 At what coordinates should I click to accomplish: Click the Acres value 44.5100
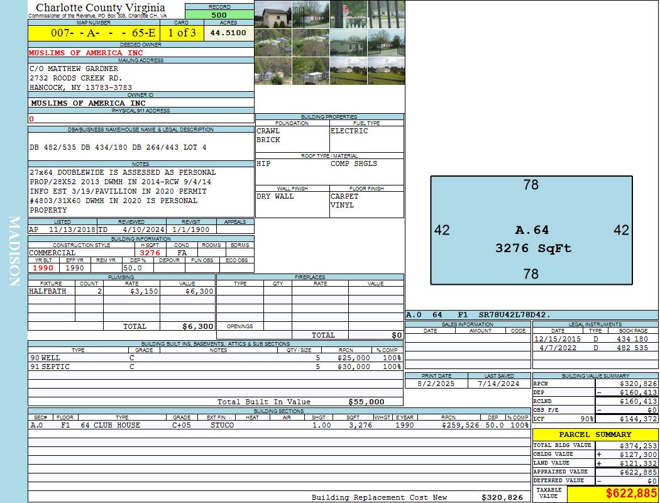coord(229,33)
